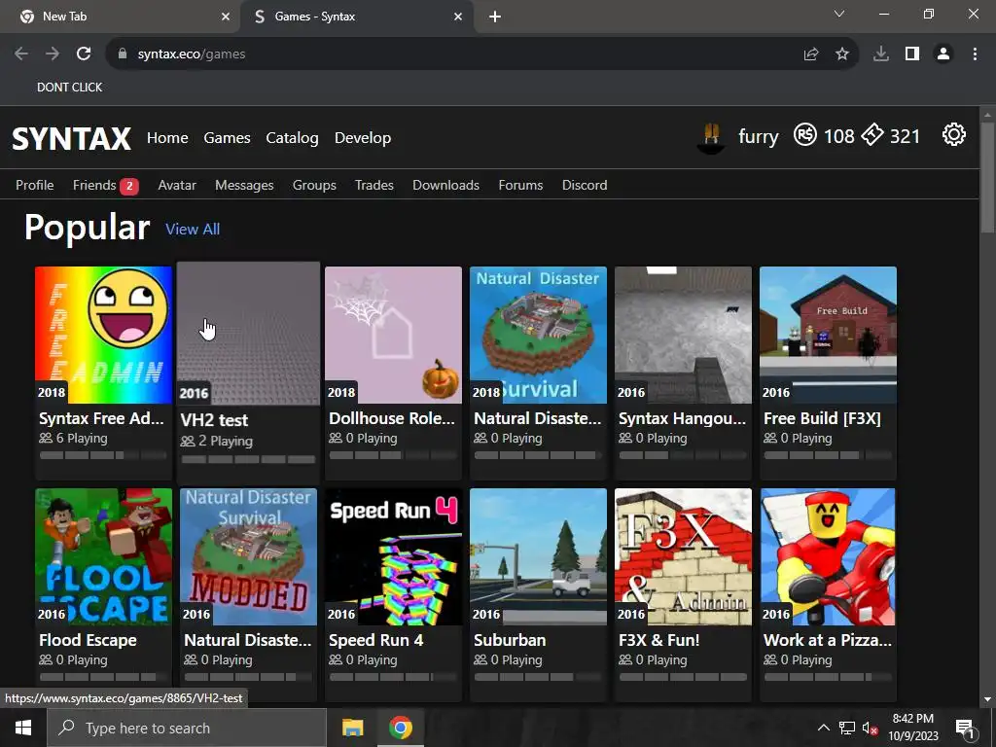Open File Explorer from taskbar

[x=352, y=728]
